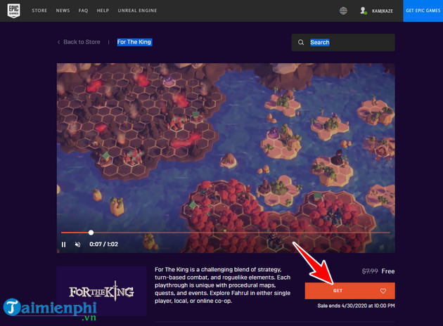Click the 0:07 / 1:02 time display
This screenshot has height=326, width=443.
(x=103, y=244)
